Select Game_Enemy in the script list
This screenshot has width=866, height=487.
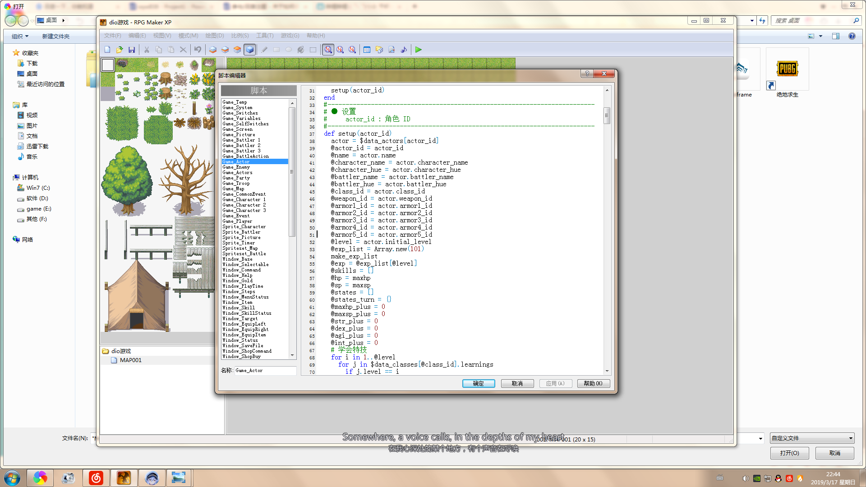(x=255, y=167)
